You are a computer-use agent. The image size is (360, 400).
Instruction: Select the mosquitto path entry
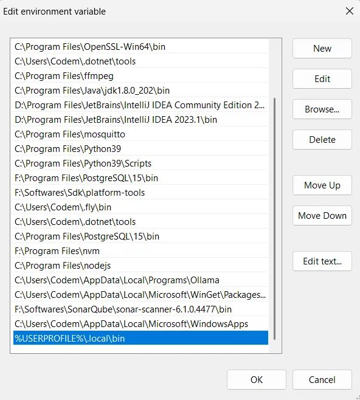click(x=140, y=134)
